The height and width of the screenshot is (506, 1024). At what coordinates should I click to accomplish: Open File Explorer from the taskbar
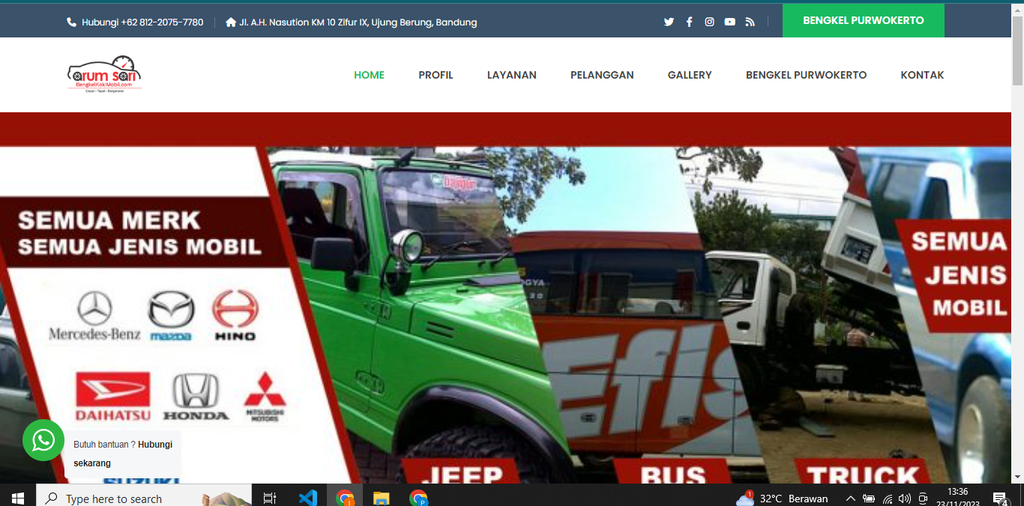pos(382,498)
